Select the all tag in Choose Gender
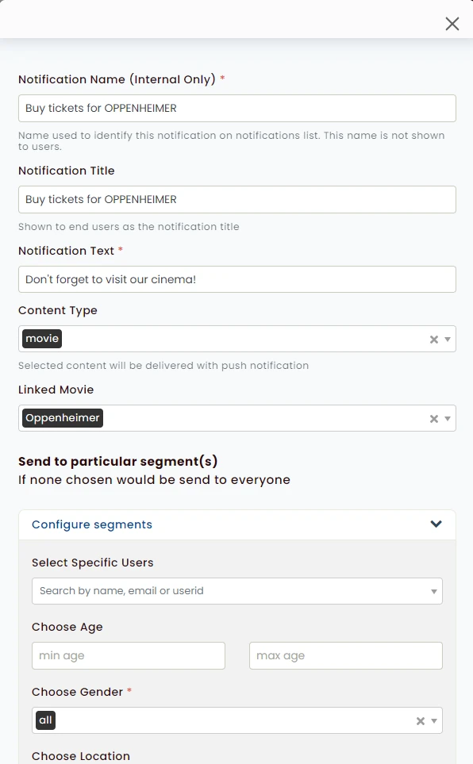 (x=45, y=720)
